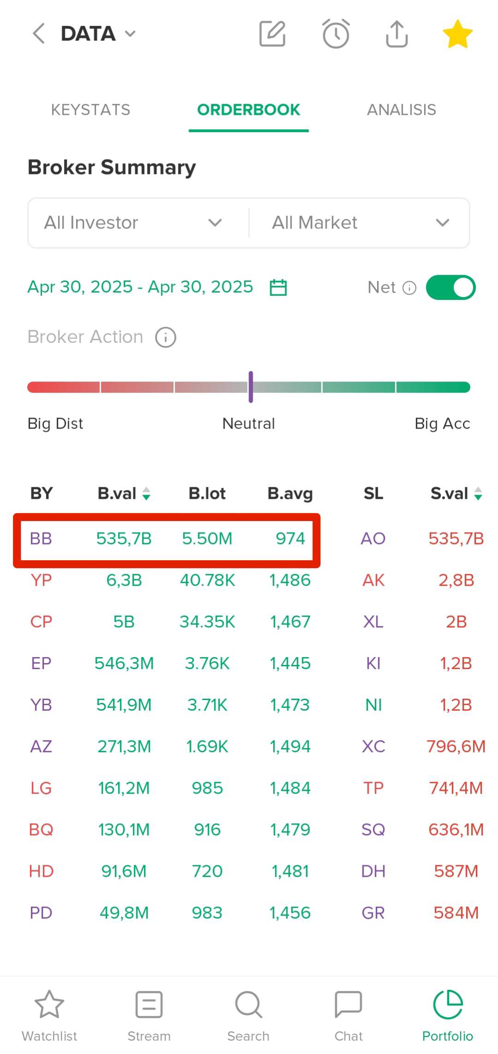This screenshot has width=498, height=1054.
Task: Tap the back arrow icon
Action: [39, 34]
